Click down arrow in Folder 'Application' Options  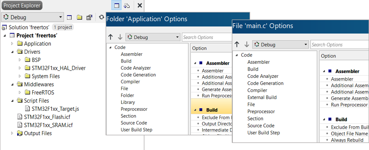(x=120, y=37)
